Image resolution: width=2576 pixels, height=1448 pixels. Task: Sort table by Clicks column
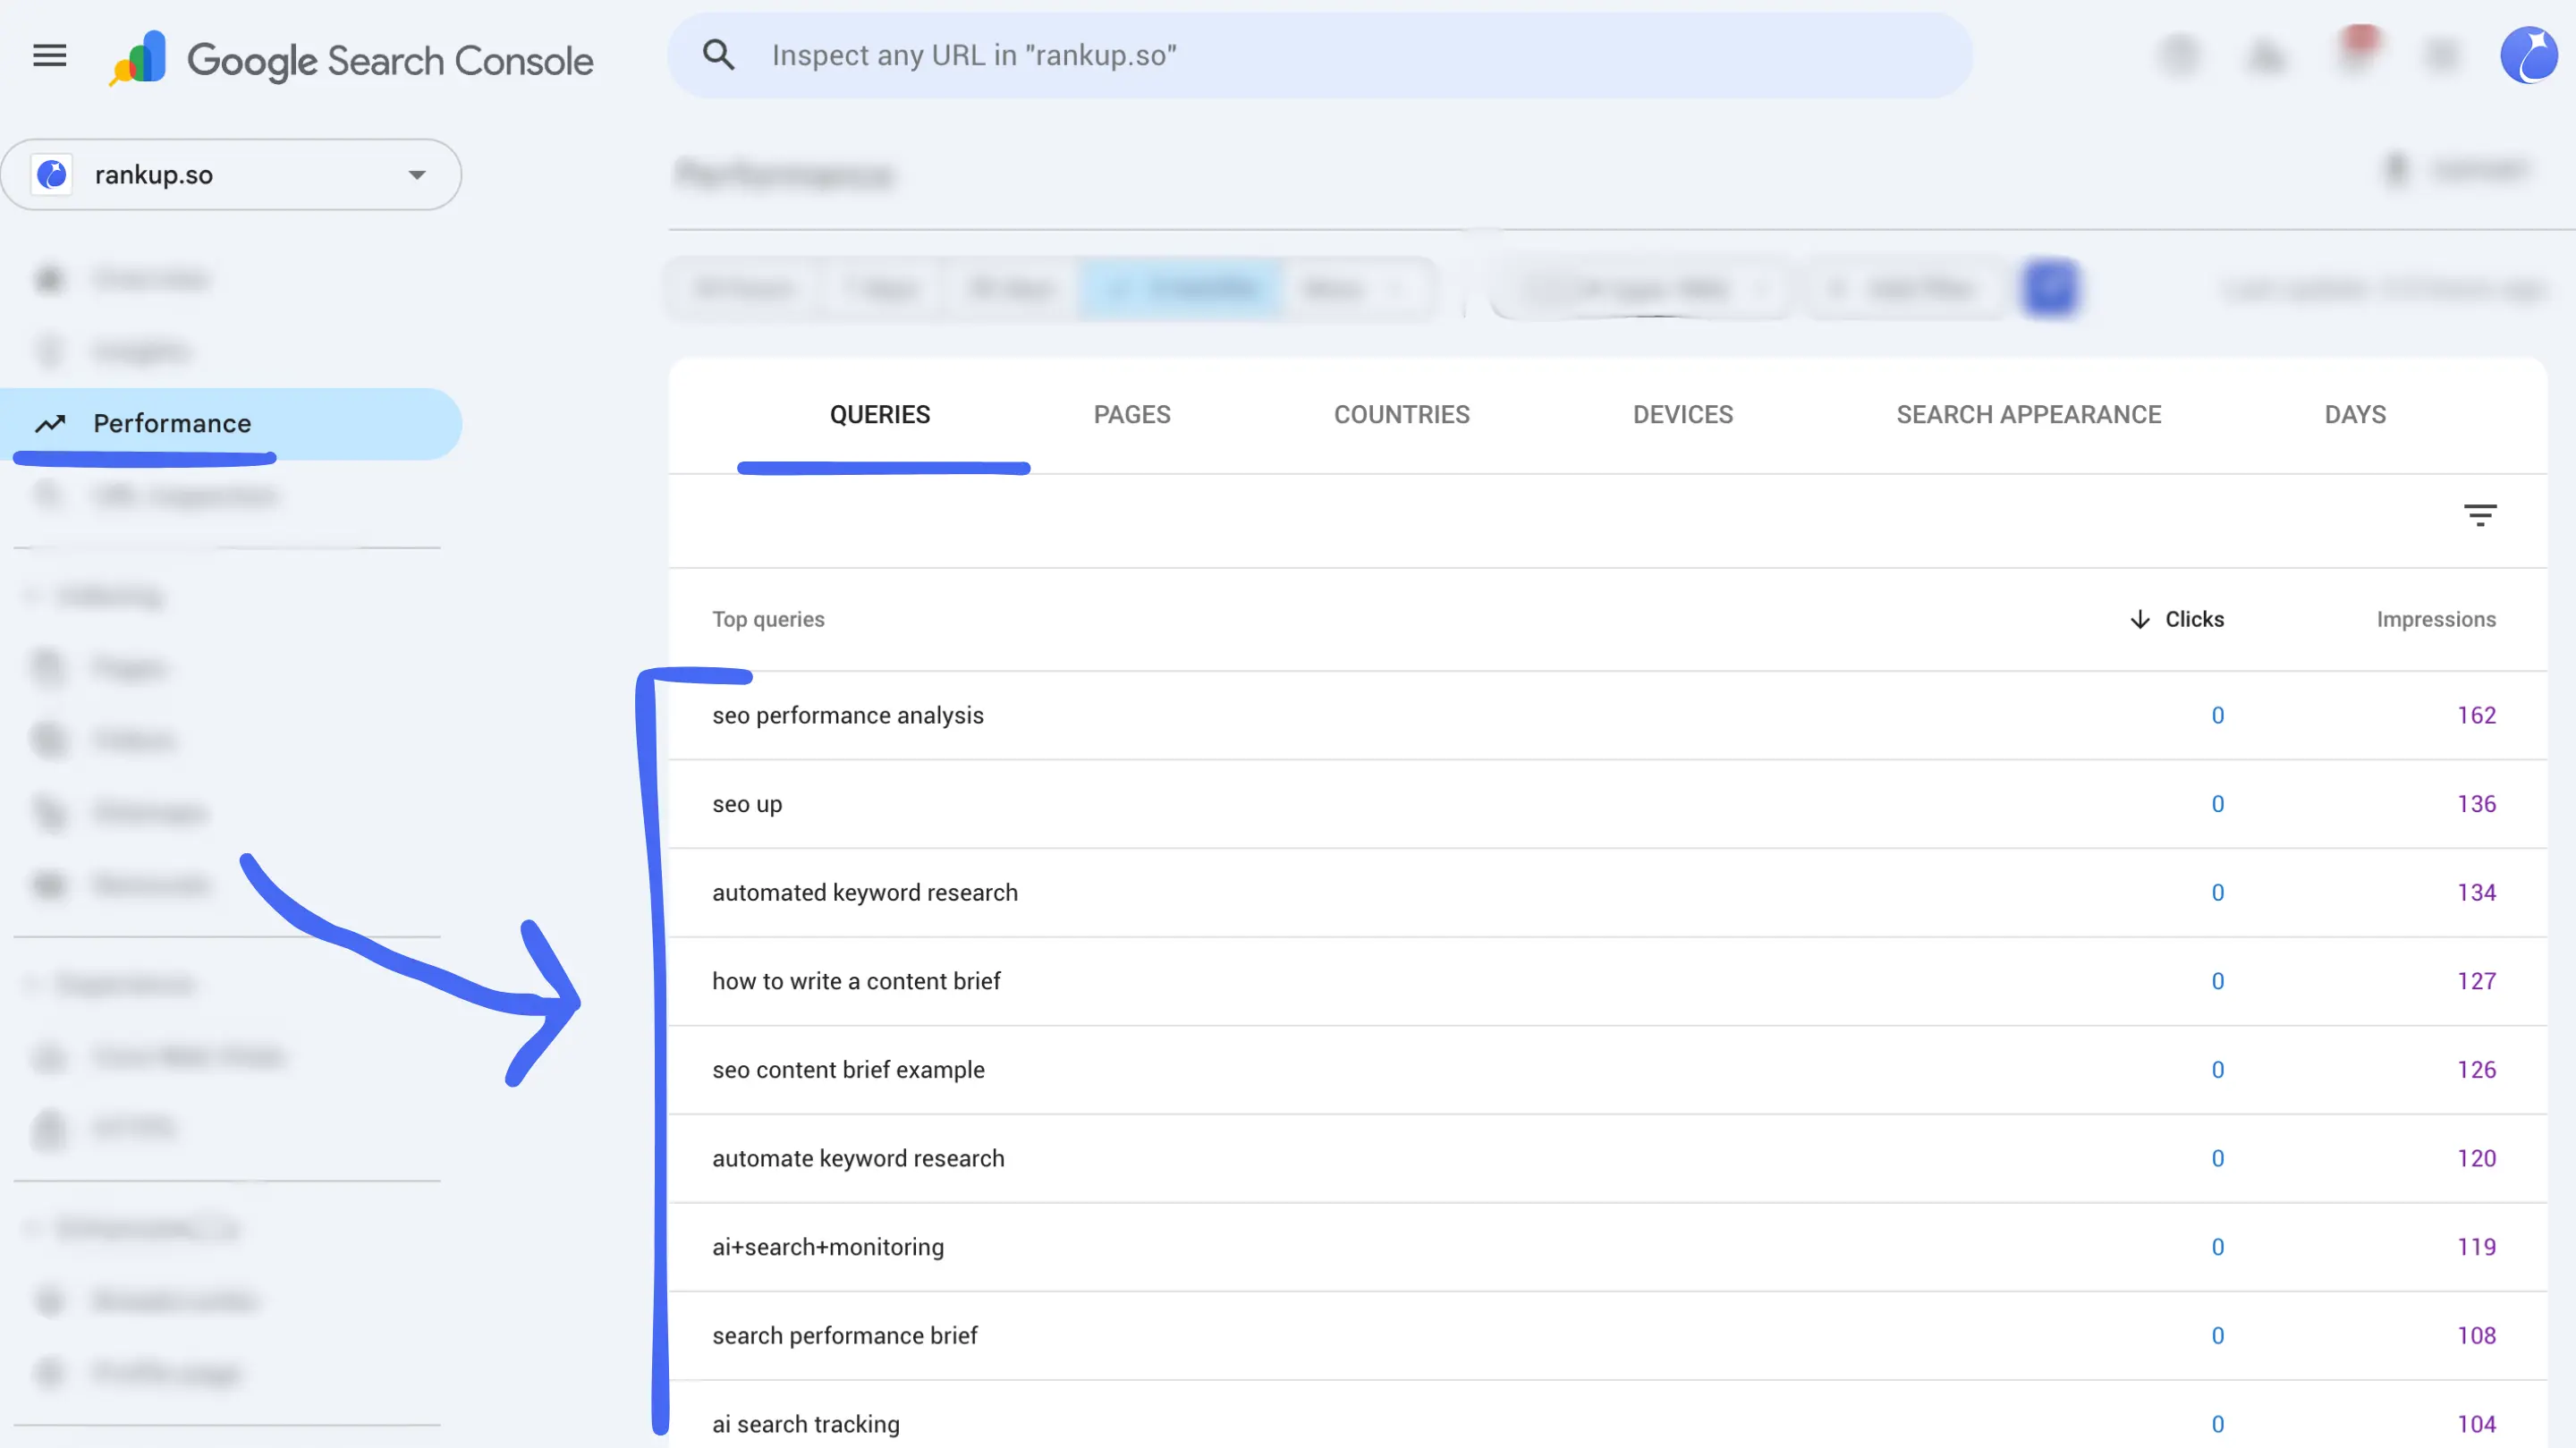click(x=2193, y=619)
